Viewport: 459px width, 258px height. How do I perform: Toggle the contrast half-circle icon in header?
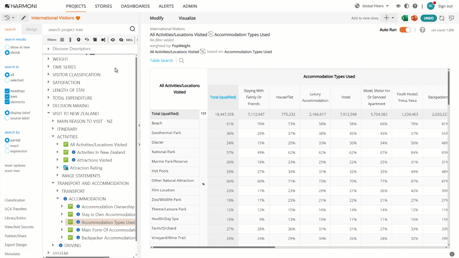click(x=407, y=6)
